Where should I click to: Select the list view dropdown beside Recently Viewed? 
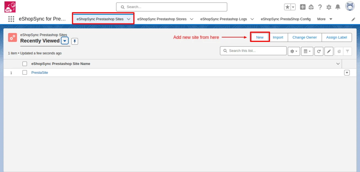tap(65, 41)
